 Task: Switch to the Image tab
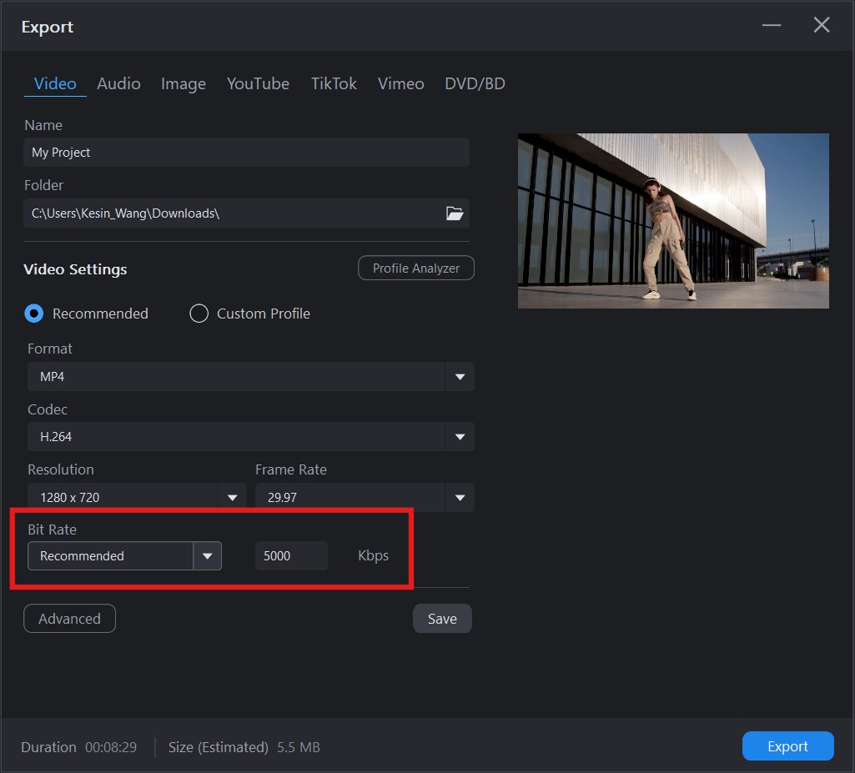184,83
